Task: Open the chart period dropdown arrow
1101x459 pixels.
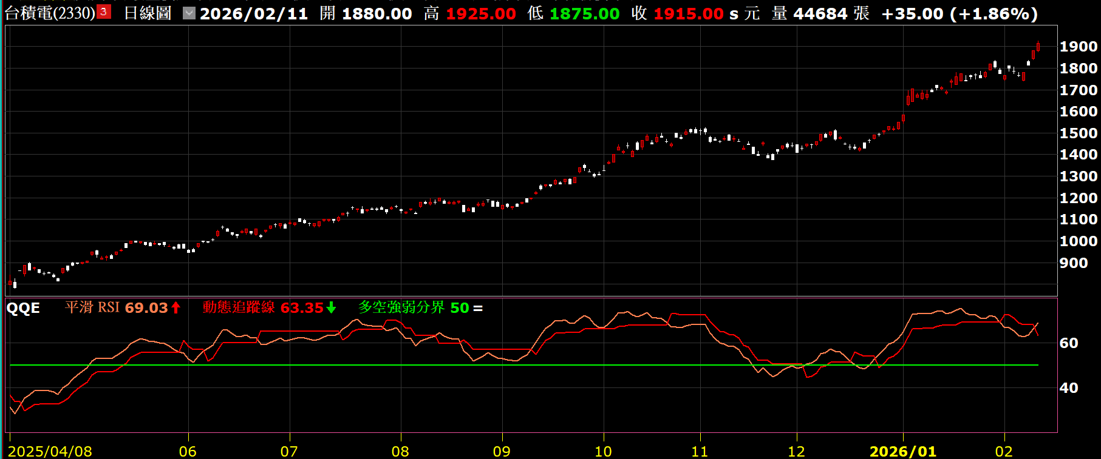Action: [x=189, y=13]
